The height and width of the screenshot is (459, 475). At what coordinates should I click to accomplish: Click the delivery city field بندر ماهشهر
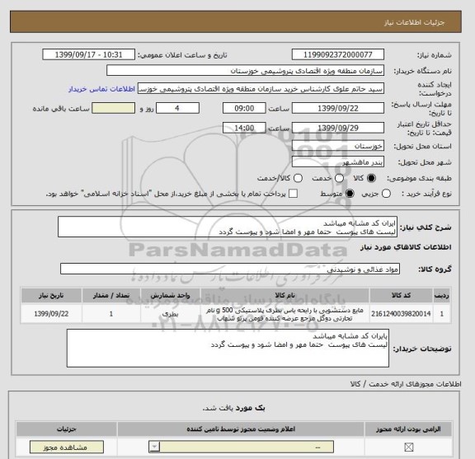[x=338, y=162]
